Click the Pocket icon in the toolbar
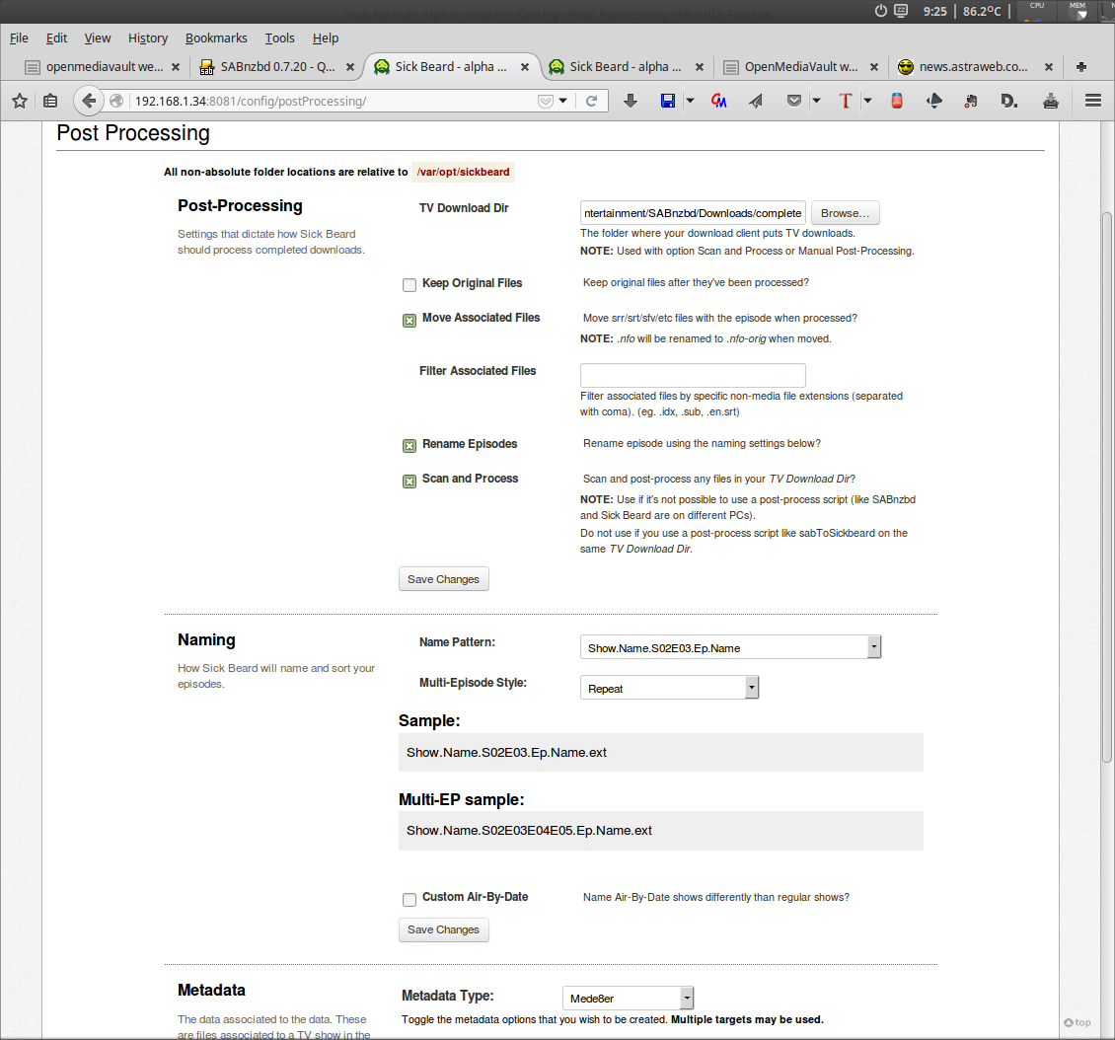The image size is (1115, 1040). [x=794, y=101]
